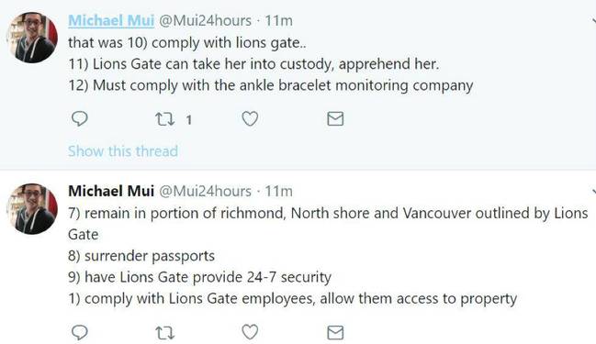596x344 pixels.
Task: Like the tweet mentioning ankle bracelet monitoring
Action: tap(250, 119)
